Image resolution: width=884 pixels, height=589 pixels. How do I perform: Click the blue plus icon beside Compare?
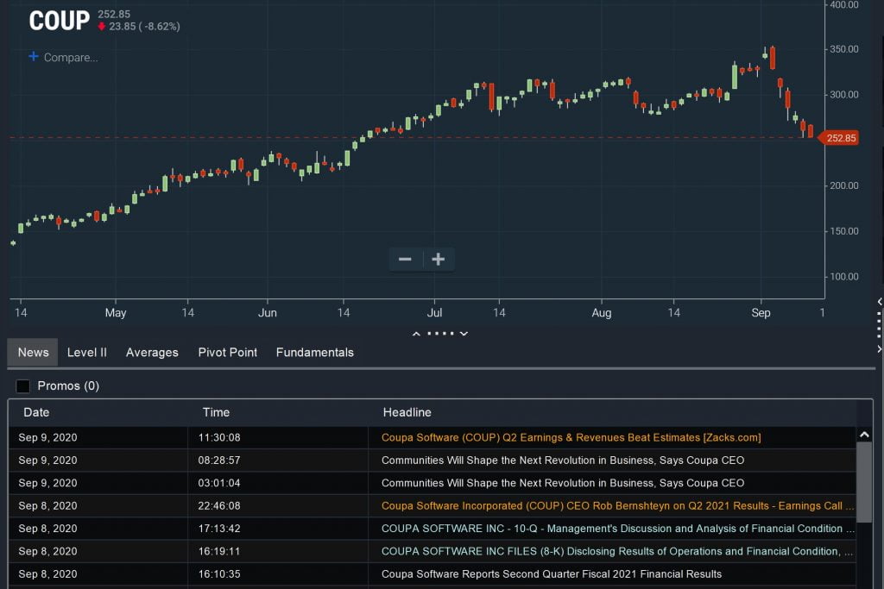(x=34, y=57)
